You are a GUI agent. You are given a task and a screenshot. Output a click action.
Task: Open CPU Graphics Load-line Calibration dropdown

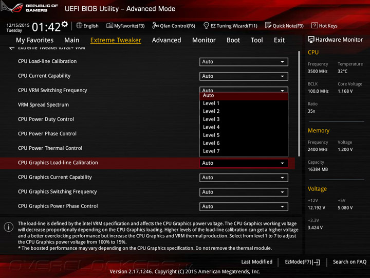click(244, 163)
